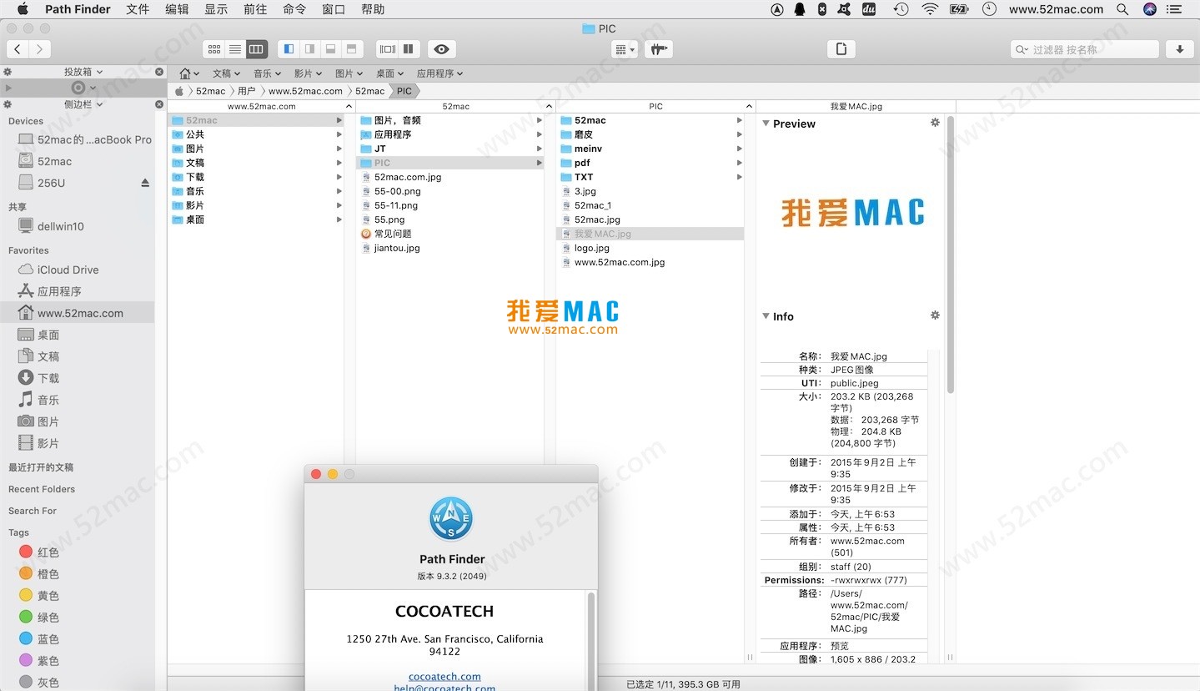Click the document icon in the toolbar

pos(841,49)
